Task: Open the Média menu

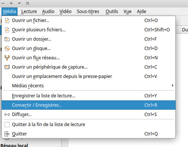Action: (x=9, y=12)
